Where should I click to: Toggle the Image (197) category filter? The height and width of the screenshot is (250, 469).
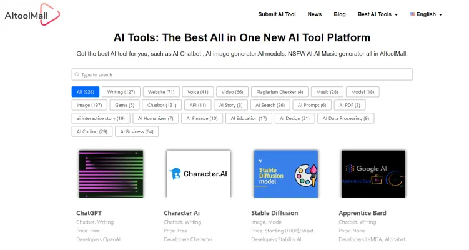coord(89,105)
